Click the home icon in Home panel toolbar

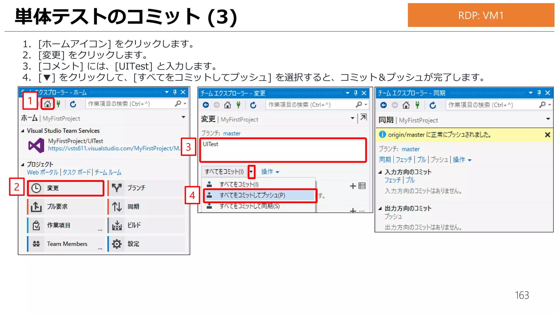click(47, 104)
